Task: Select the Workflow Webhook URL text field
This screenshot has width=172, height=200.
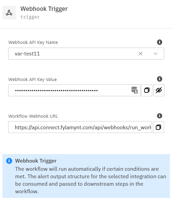Action: [80, 127]
